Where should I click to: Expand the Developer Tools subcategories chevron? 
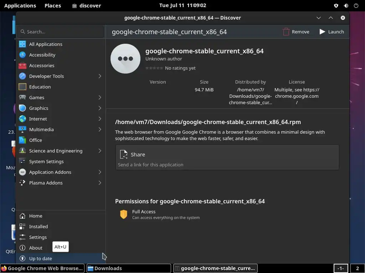pos(100,76)
